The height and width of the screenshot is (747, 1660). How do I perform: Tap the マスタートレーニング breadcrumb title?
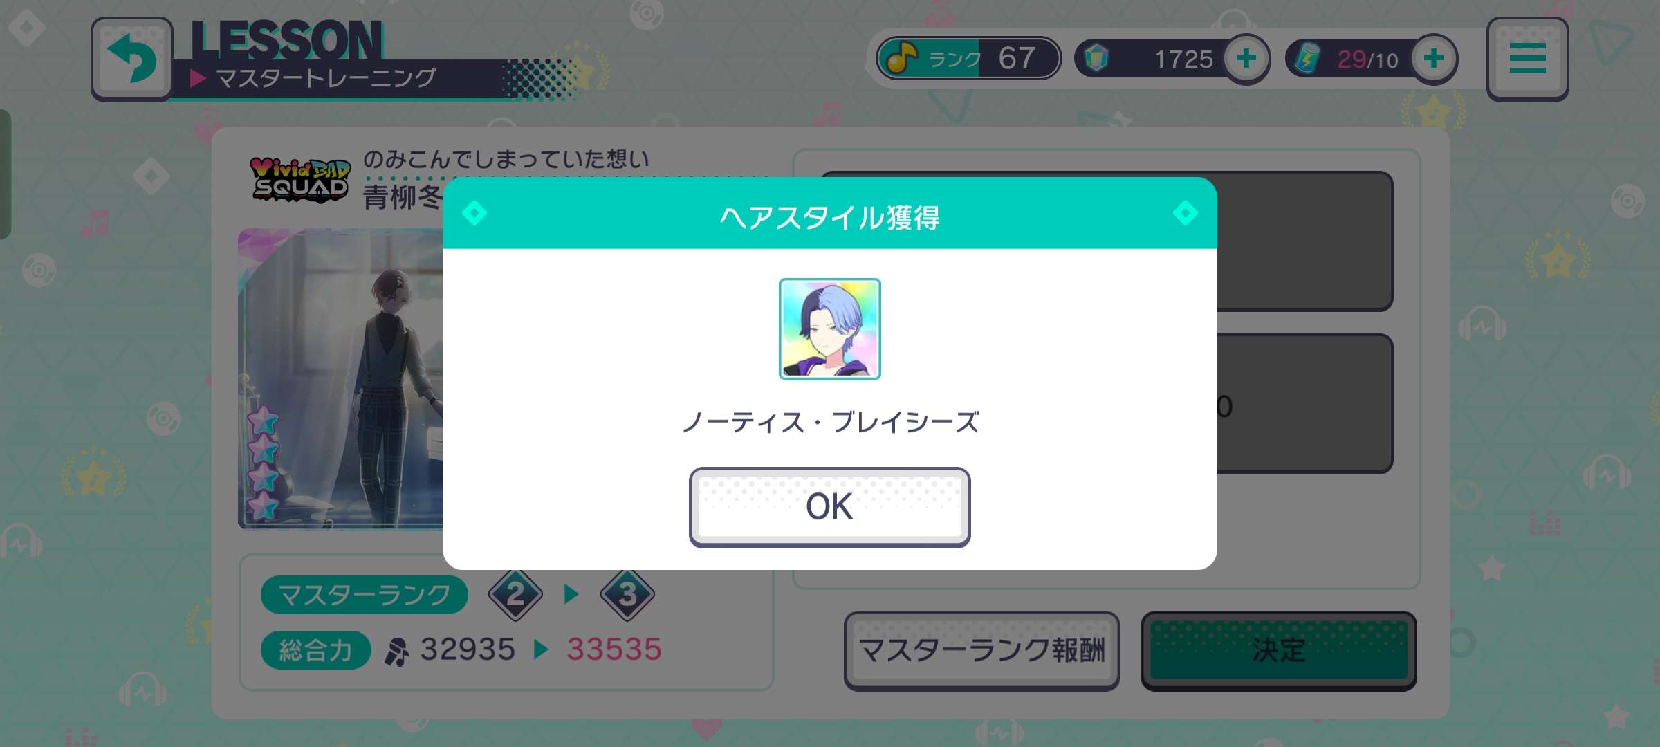click(x=326, y=78)
